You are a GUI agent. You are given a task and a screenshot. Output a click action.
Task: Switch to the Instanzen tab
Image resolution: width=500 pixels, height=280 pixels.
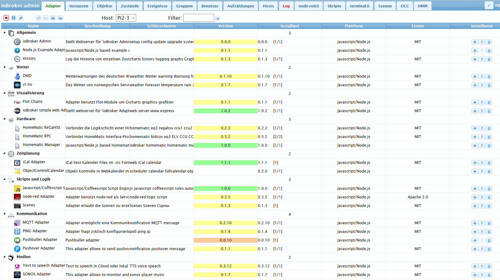(79, 6)
